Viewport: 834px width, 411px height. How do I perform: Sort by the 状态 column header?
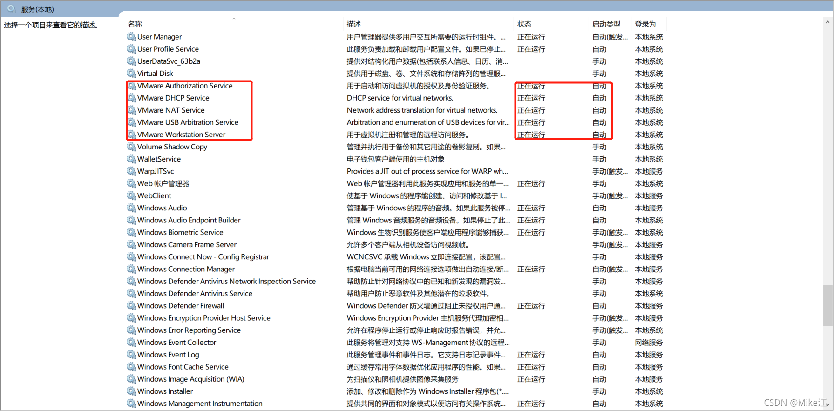pyautogui.click(x=524, y=24)
